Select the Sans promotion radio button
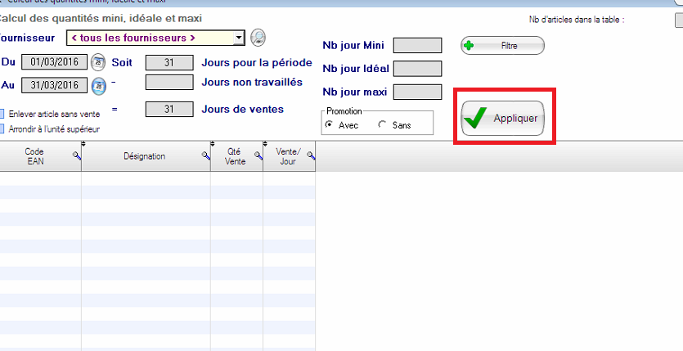Screen dimensions: 683x351 click(x=382, y=125)
